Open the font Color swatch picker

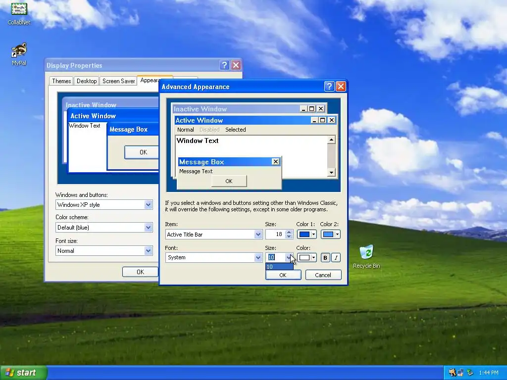pos(307,257)
